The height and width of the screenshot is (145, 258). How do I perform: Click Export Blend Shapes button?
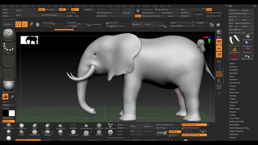click(x=53, y=15)
